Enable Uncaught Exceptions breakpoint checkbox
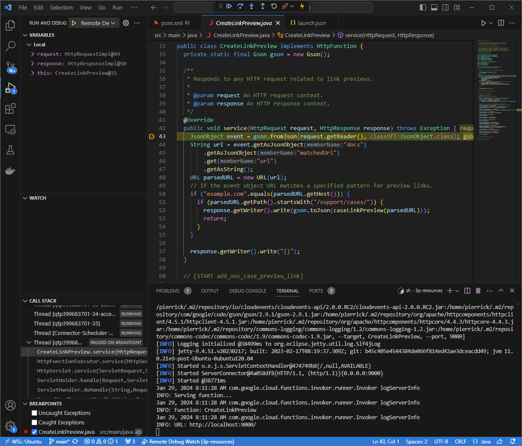Screen dimensions: 522x446 pos(35,413)
